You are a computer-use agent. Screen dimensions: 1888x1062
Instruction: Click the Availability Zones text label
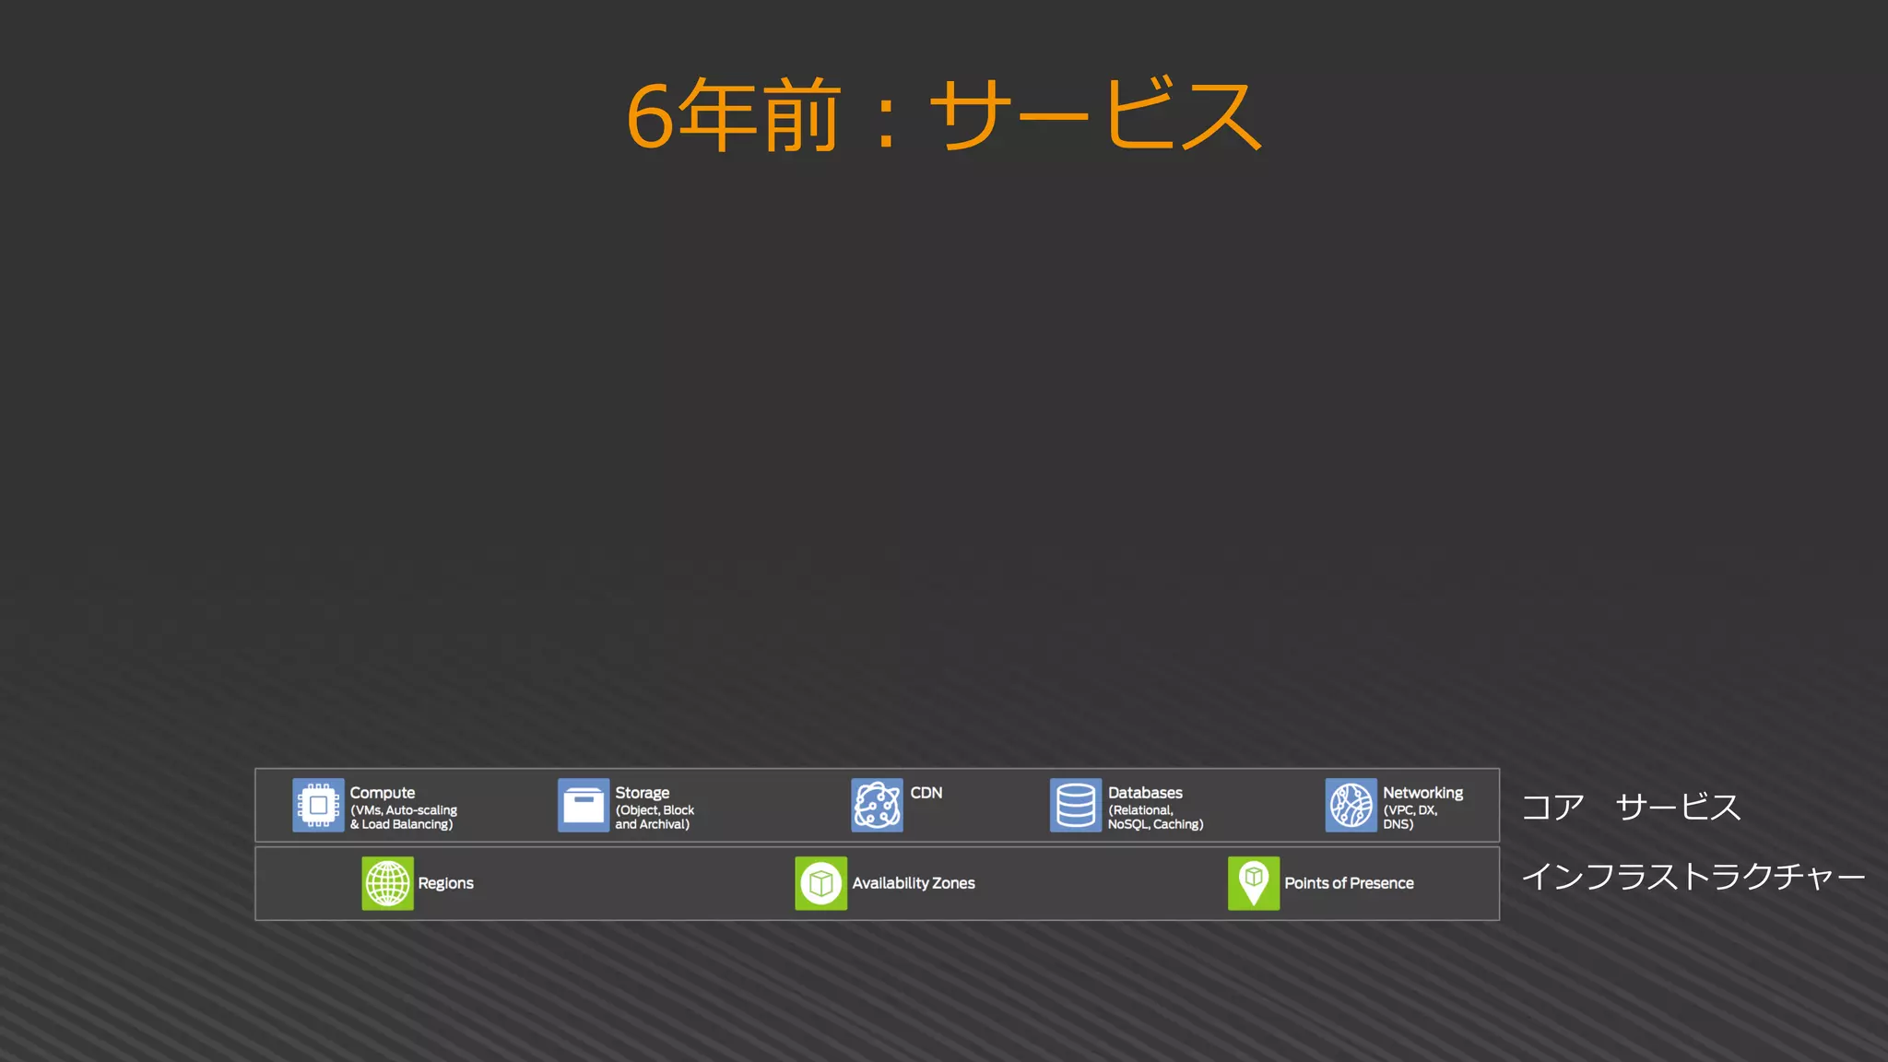tap(913, 883)
